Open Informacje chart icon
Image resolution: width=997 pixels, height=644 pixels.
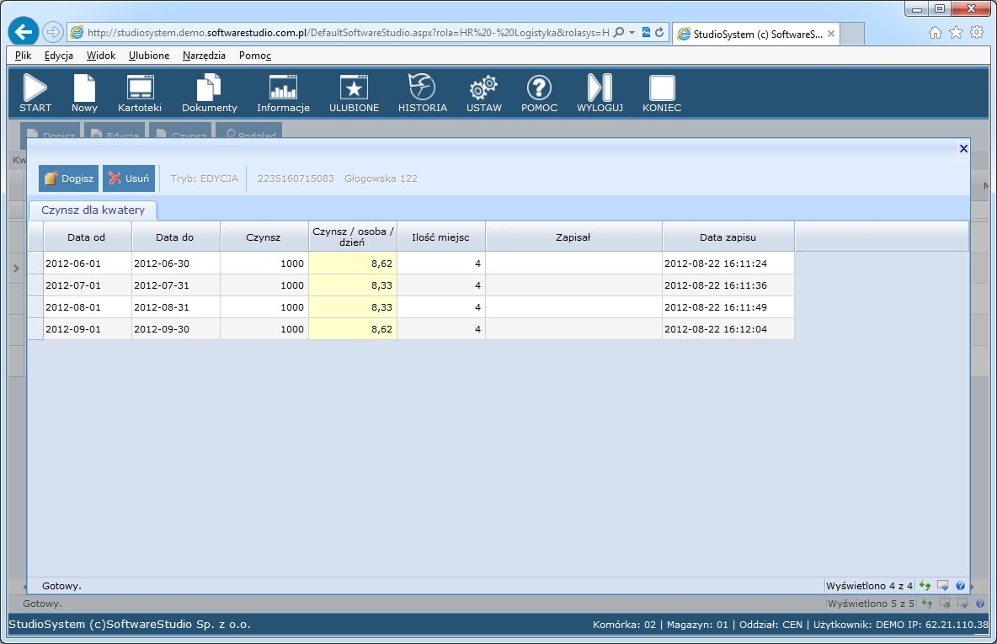(283, 93)
